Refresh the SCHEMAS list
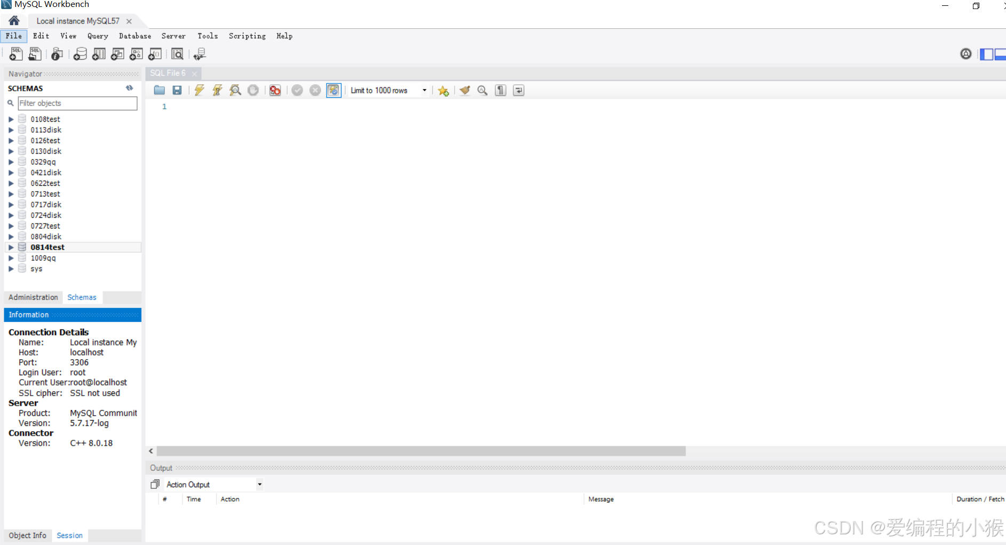Screen dimensions: 1006x545 coord(129,88)
